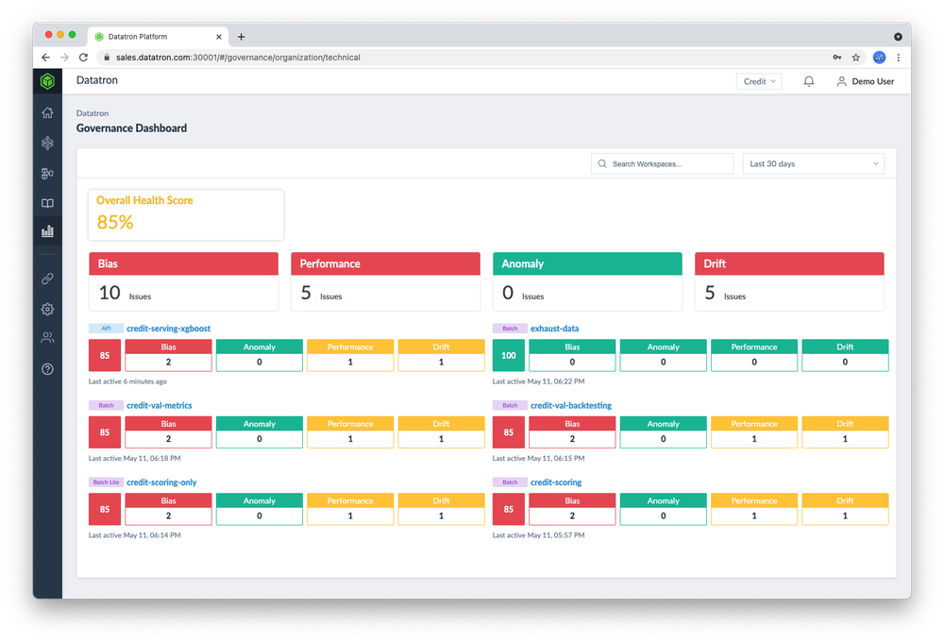Screen dimensions: 944x642
Task: Open the settings gear icon in sidebar
Action: click(x=47, y=309)
